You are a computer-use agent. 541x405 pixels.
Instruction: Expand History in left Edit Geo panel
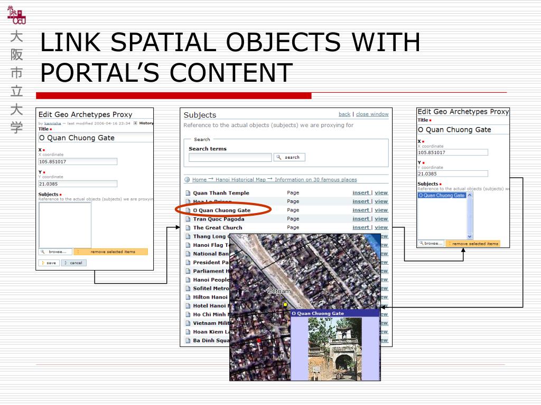[x=135, y=123]
